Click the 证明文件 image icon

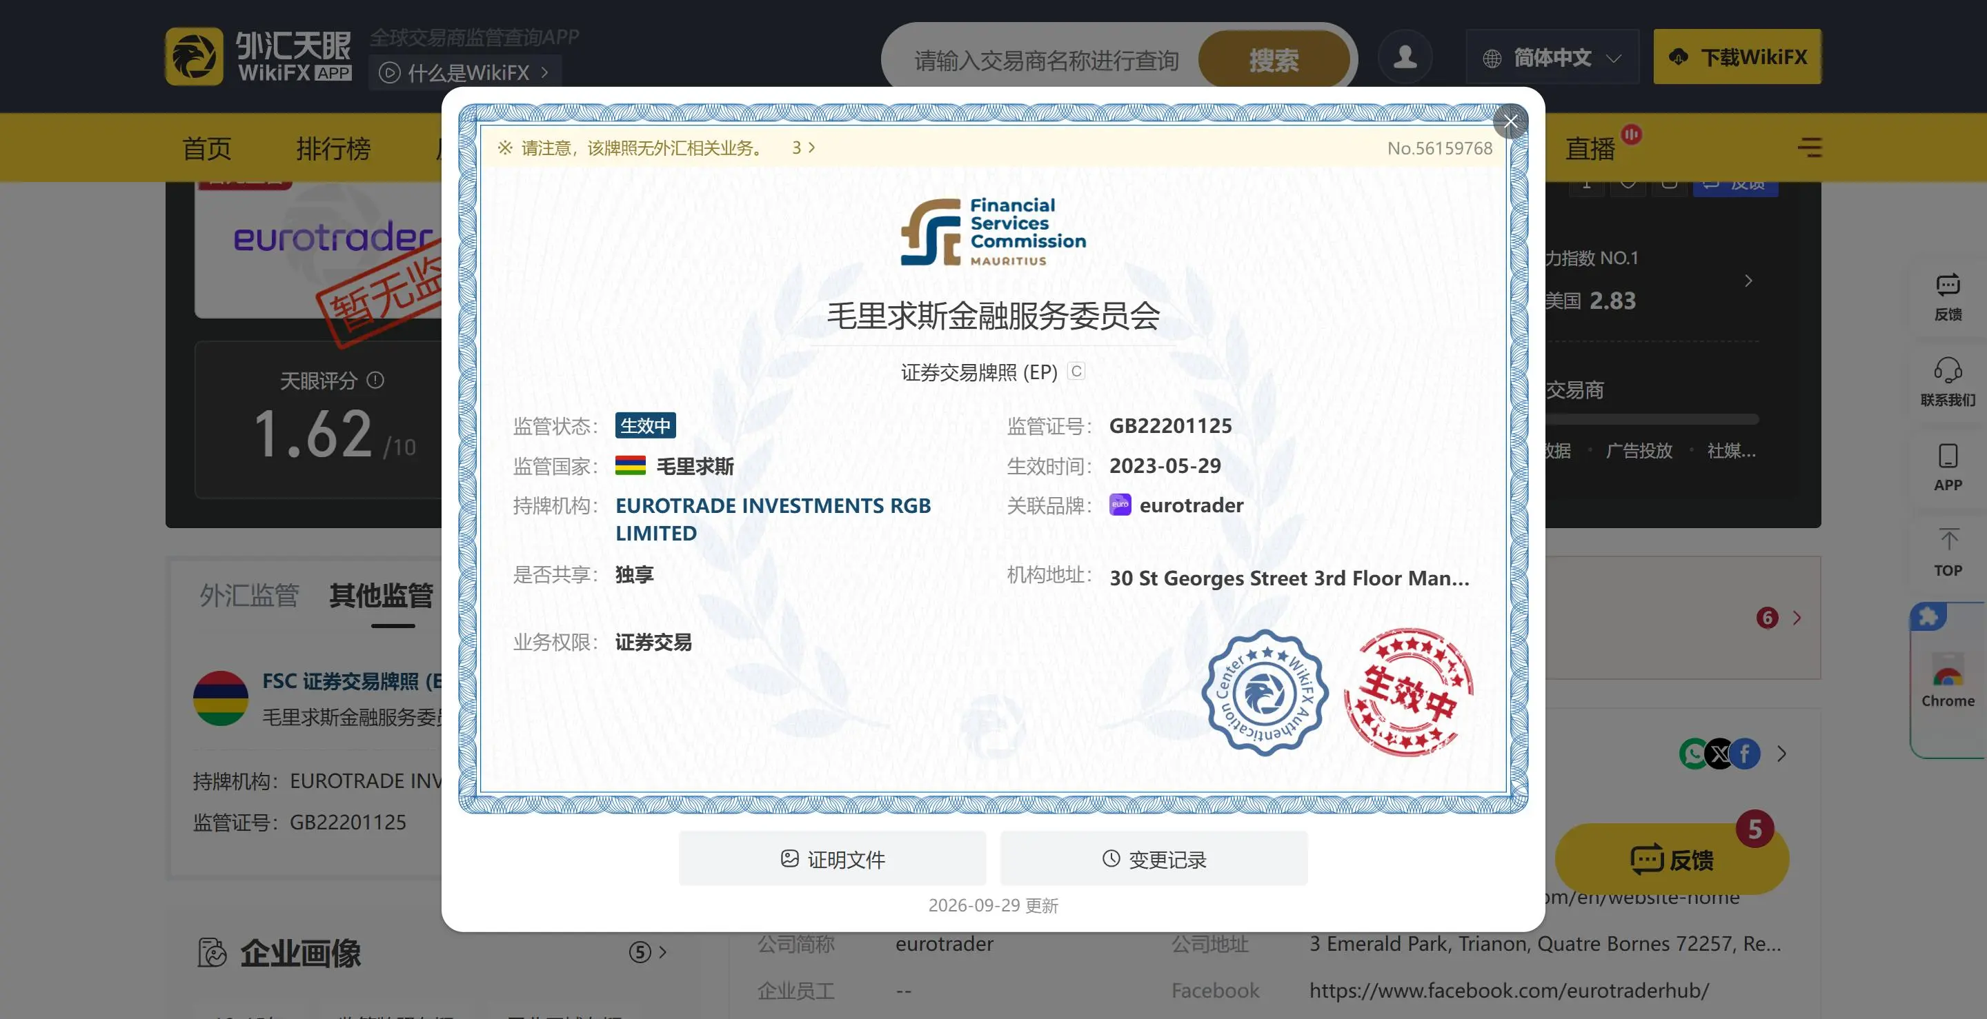tap(789, 858)
